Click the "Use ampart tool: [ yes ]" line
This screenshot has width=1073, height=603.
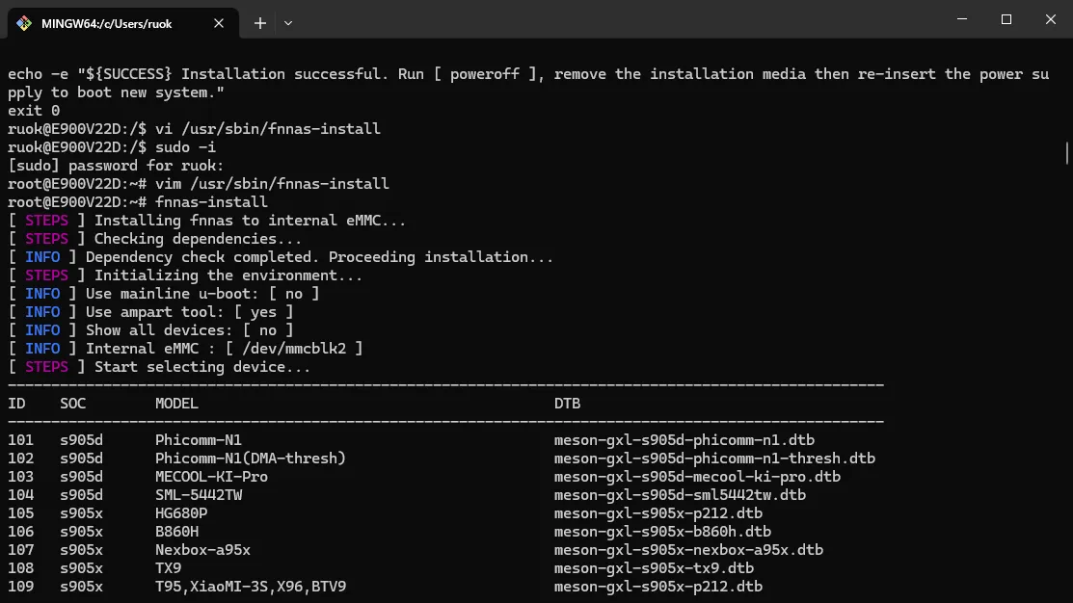(x=189, y=312)
